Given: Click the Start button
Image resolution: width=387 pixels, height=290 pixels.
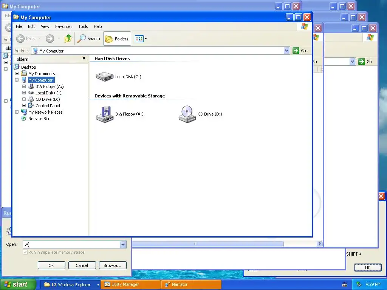Looking at the screenshot, I should (17, 284).
